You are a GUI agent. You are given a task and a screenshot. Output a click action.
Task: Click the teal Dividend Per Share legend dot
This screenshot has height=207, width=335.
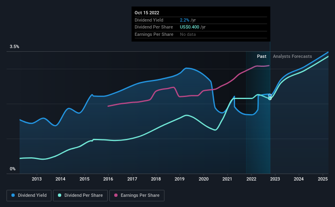tap(60, 195)
